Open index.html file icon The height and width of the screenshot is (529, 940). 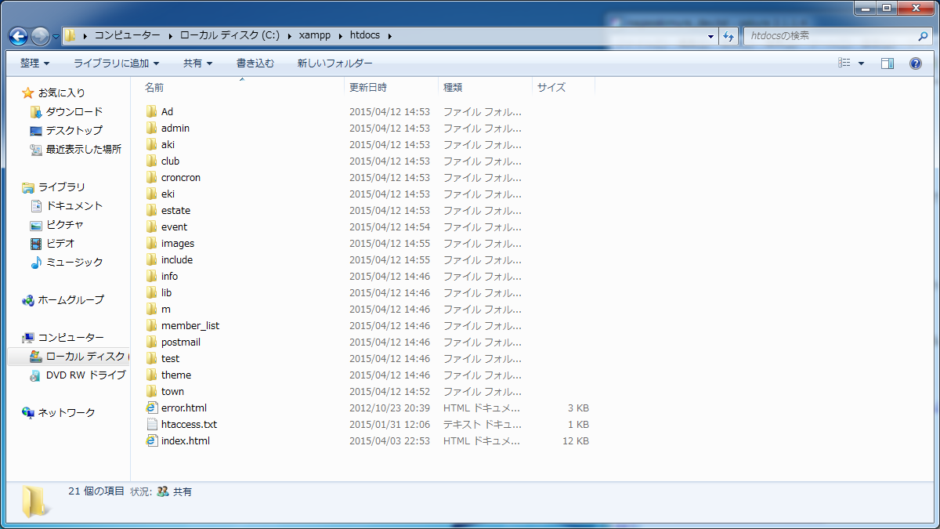coord(152,441)
